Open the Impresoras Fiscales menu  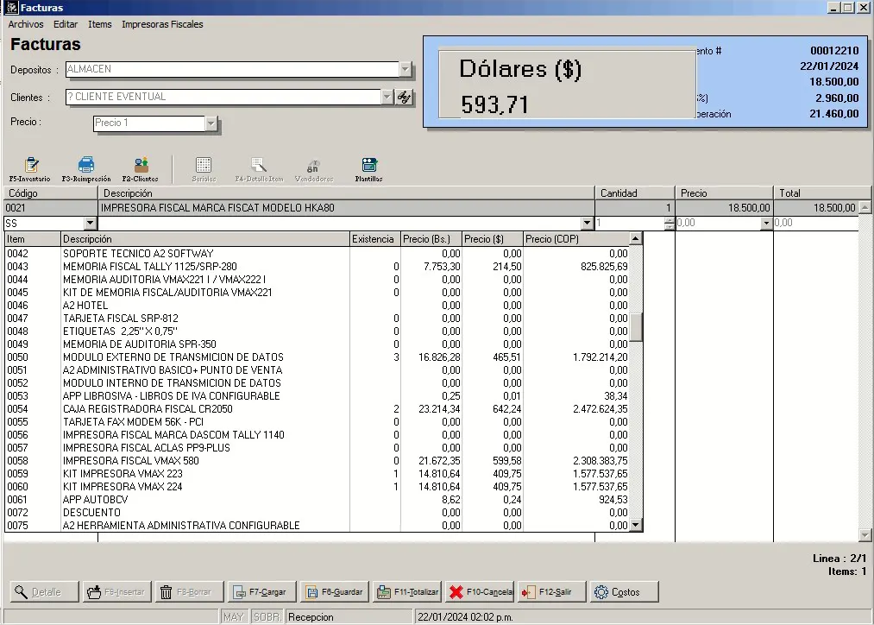click(x=162, y=24)
